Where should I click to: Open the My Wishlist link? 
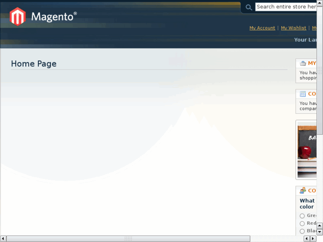(x=293, y=28)
